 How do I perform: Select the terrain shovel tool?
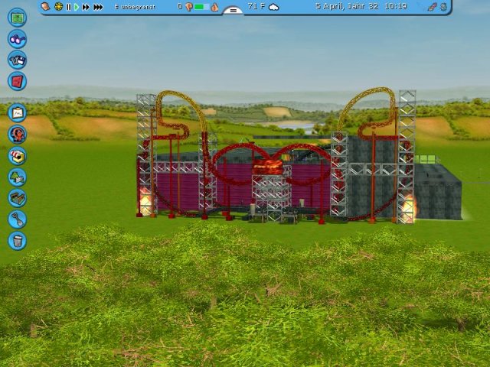17,219
